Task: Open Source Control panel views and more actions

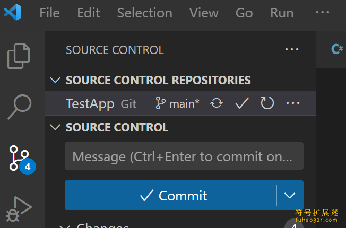Action: pyautogui.click(x=292, y=49)
